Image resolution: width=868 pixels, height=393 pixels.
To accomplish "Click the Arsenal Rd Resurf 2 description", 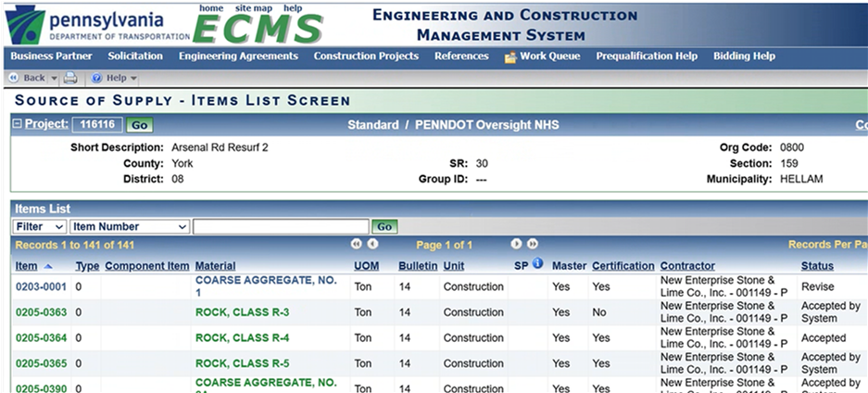I will (220, 147).
